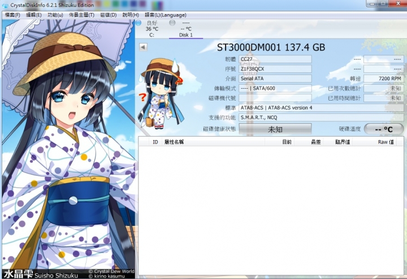The width and height of the screenshot is (407, 279).
Task: Click the 臨界值 column header
Action: point(337,142)
